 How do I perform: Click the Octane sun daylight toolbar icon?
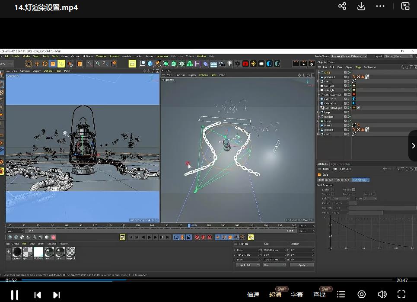point(253,64)
